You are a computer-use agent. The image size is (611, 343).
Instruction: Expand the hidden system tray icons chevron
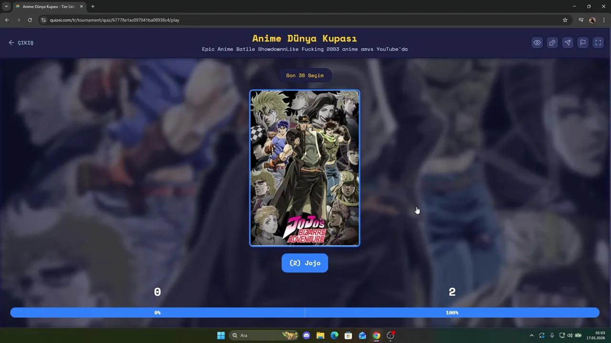click(532, 335)
